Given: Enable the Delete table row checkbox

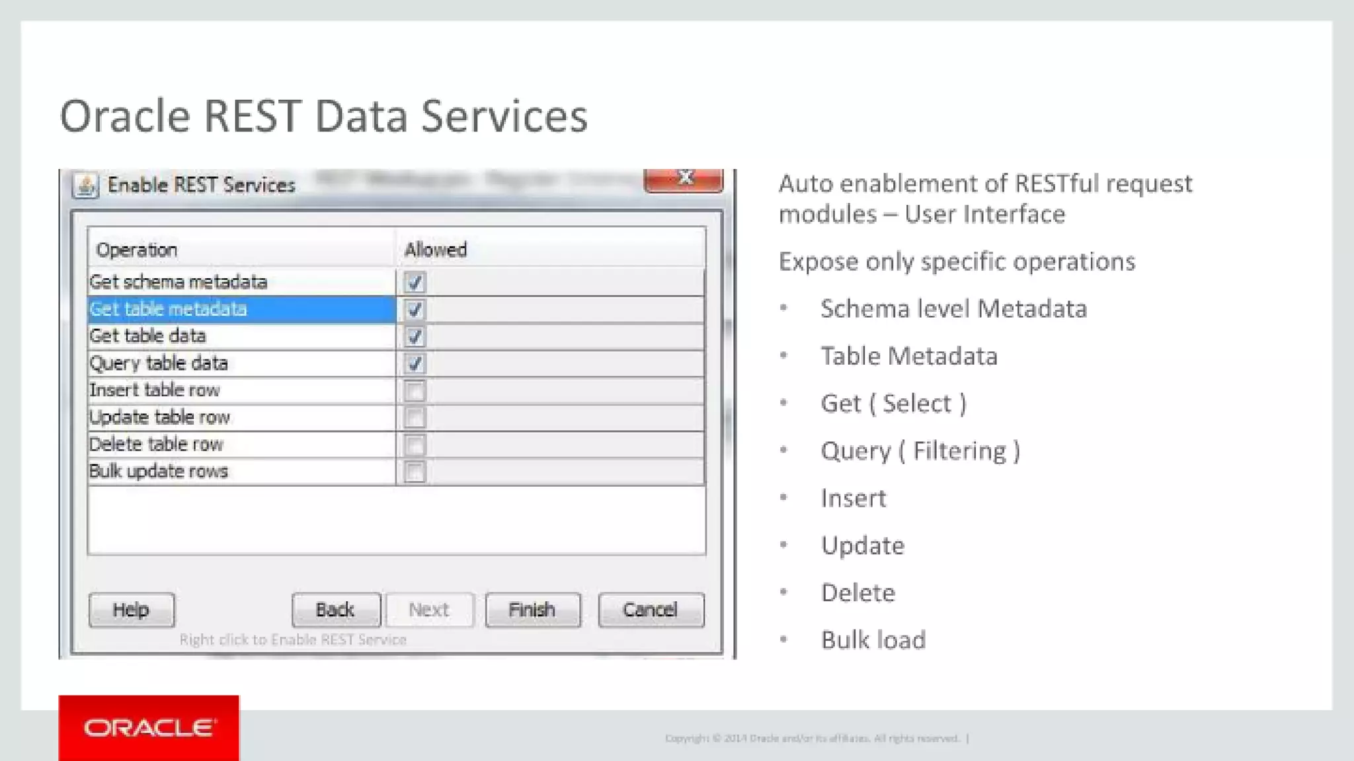Looking at the screenshot, I should pos(415,445).
